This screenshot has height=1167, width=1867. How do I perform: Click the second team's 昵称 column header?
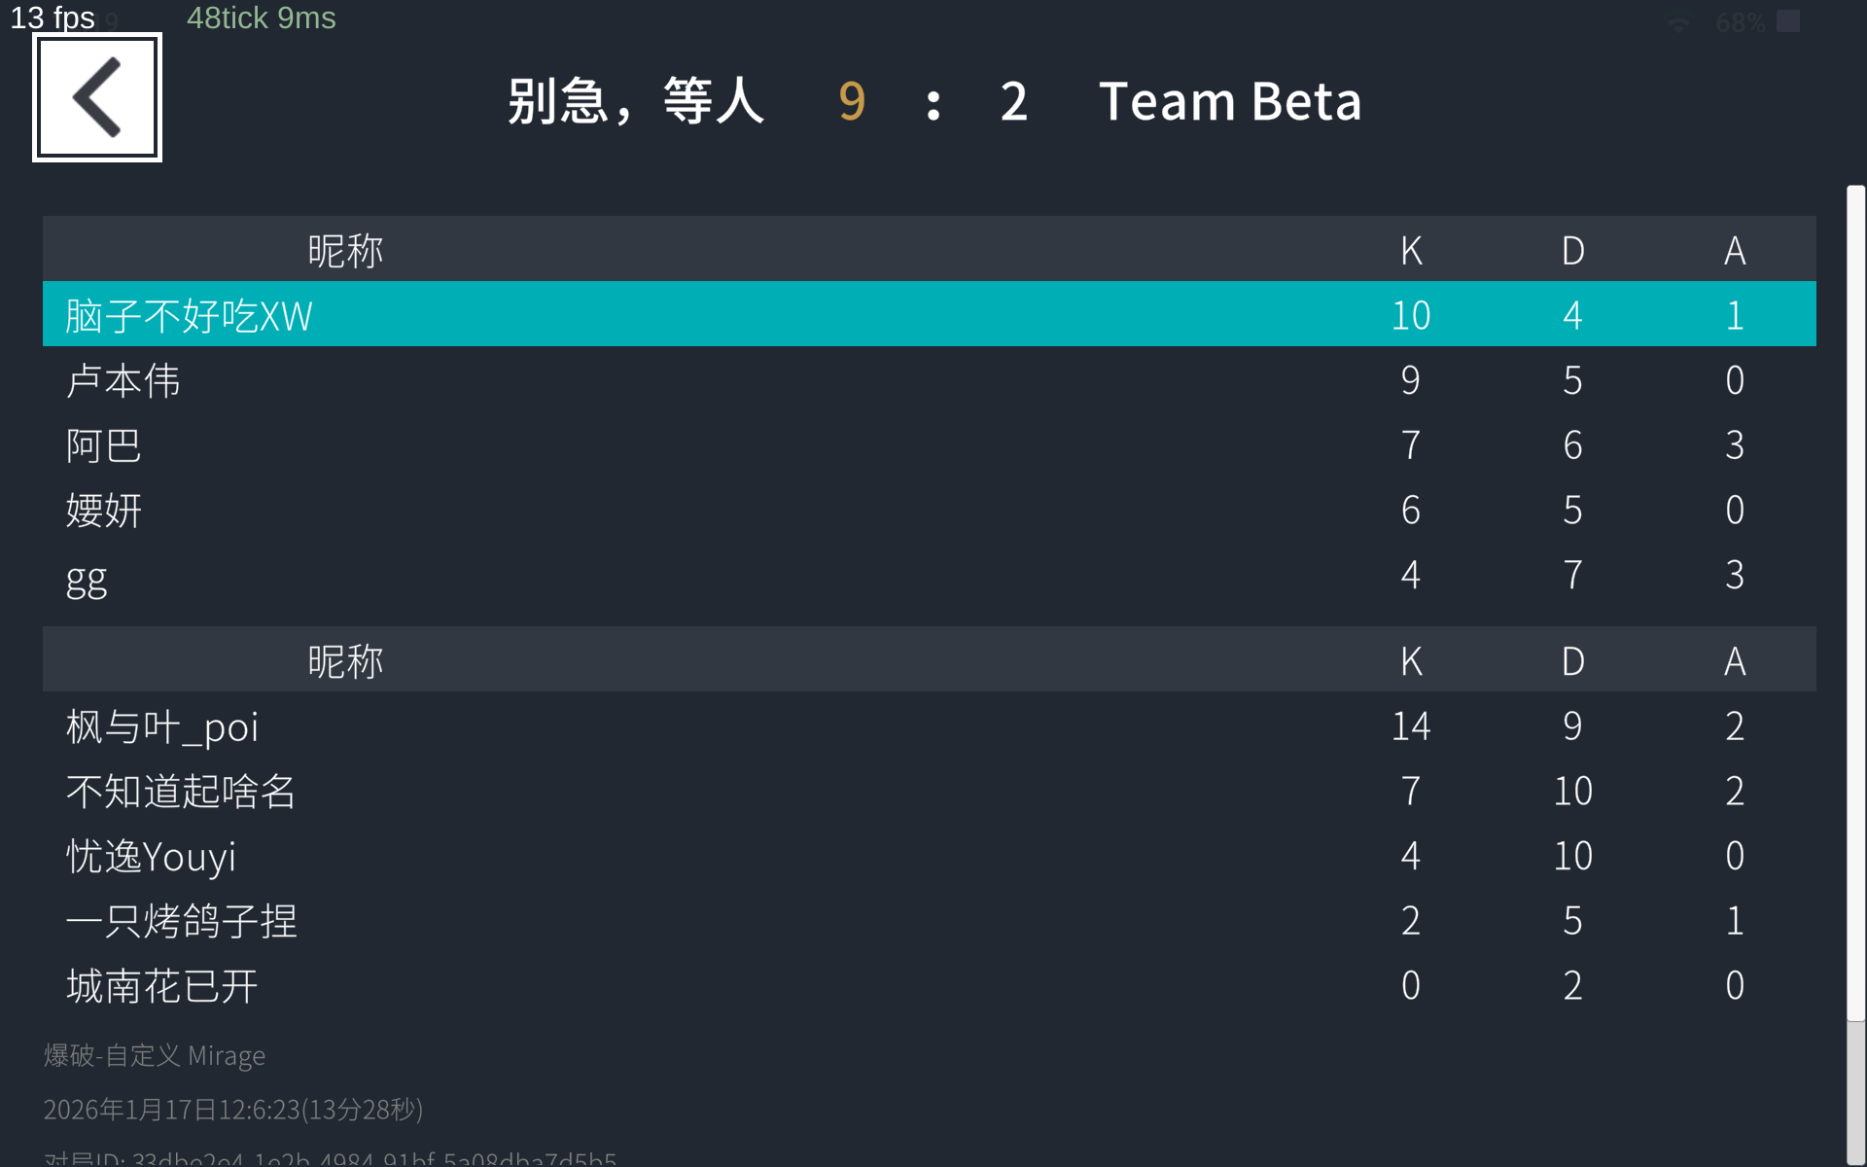pyautogui.click(x=345, y=660)
